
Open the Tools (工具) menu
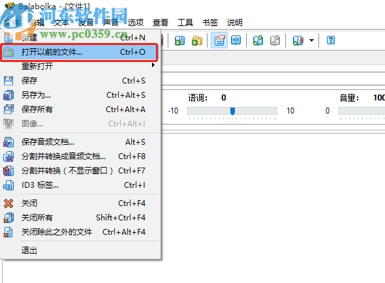click(x=185, y=23)
